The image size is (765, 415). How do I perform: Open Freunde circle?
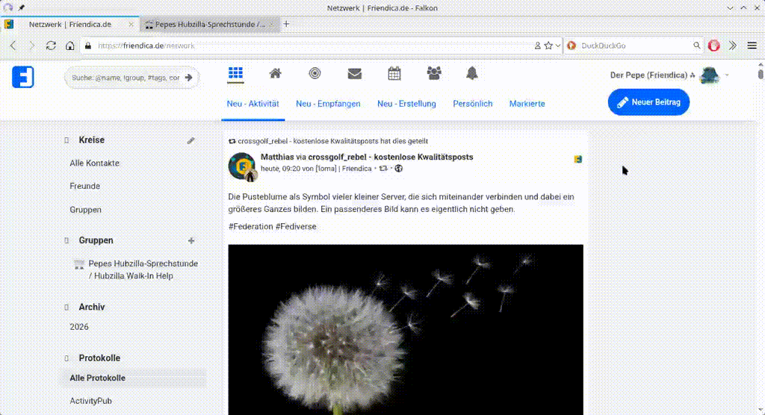coord(85,187)
